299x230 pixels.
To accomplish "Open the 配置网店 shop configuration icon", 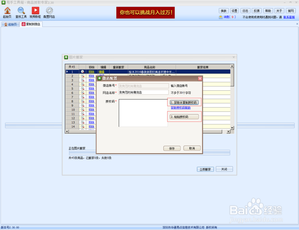I will (x=49, y=12).
